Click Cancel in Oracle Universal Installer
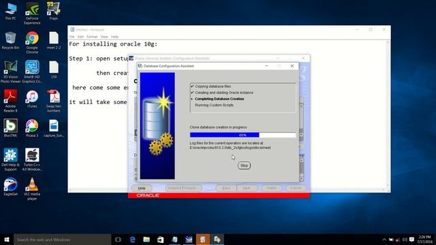 click(296, 188)
